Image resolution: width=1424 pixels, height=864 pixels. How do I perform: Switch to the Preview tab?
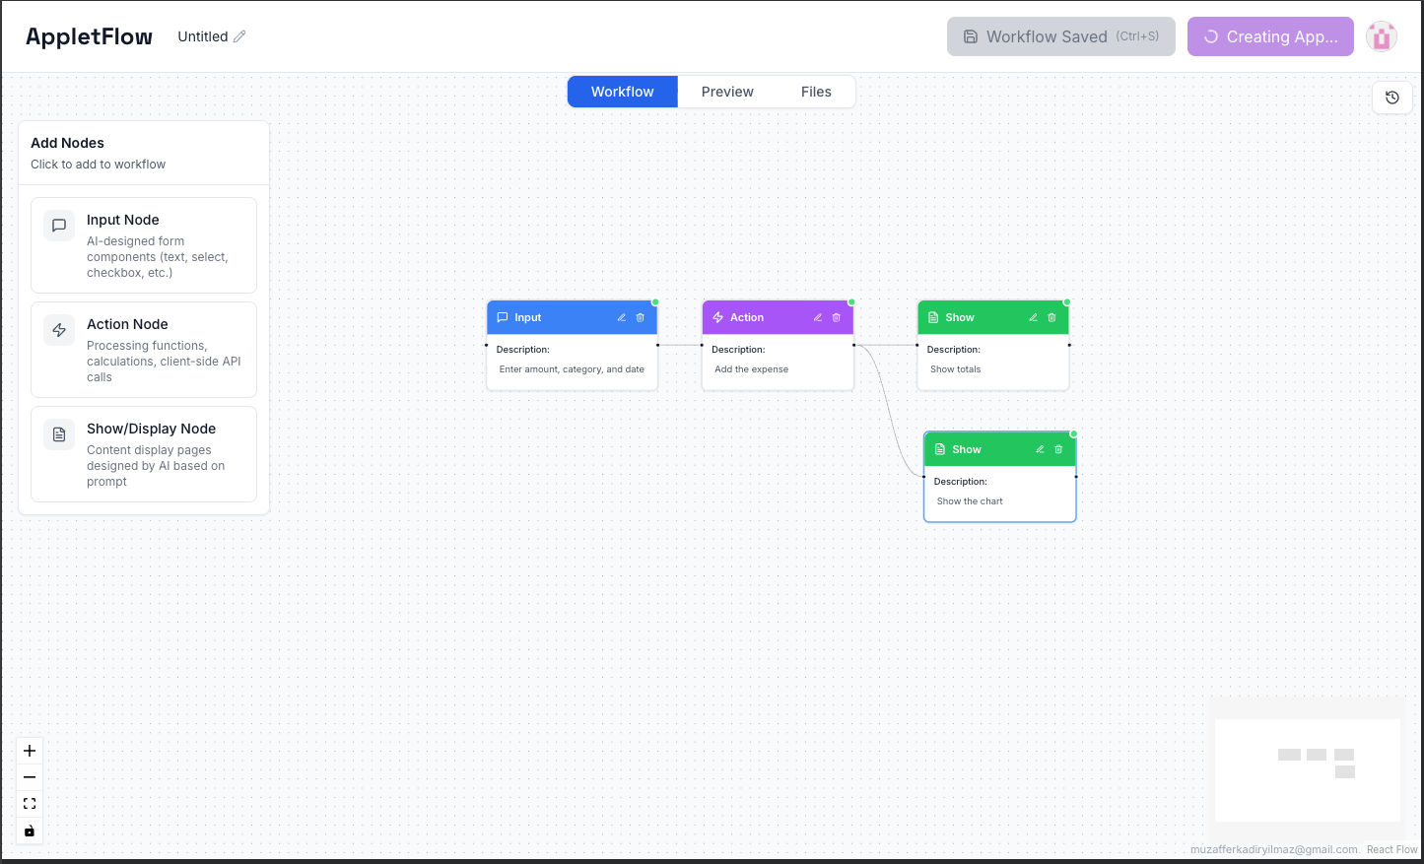(x=727, y=91)
